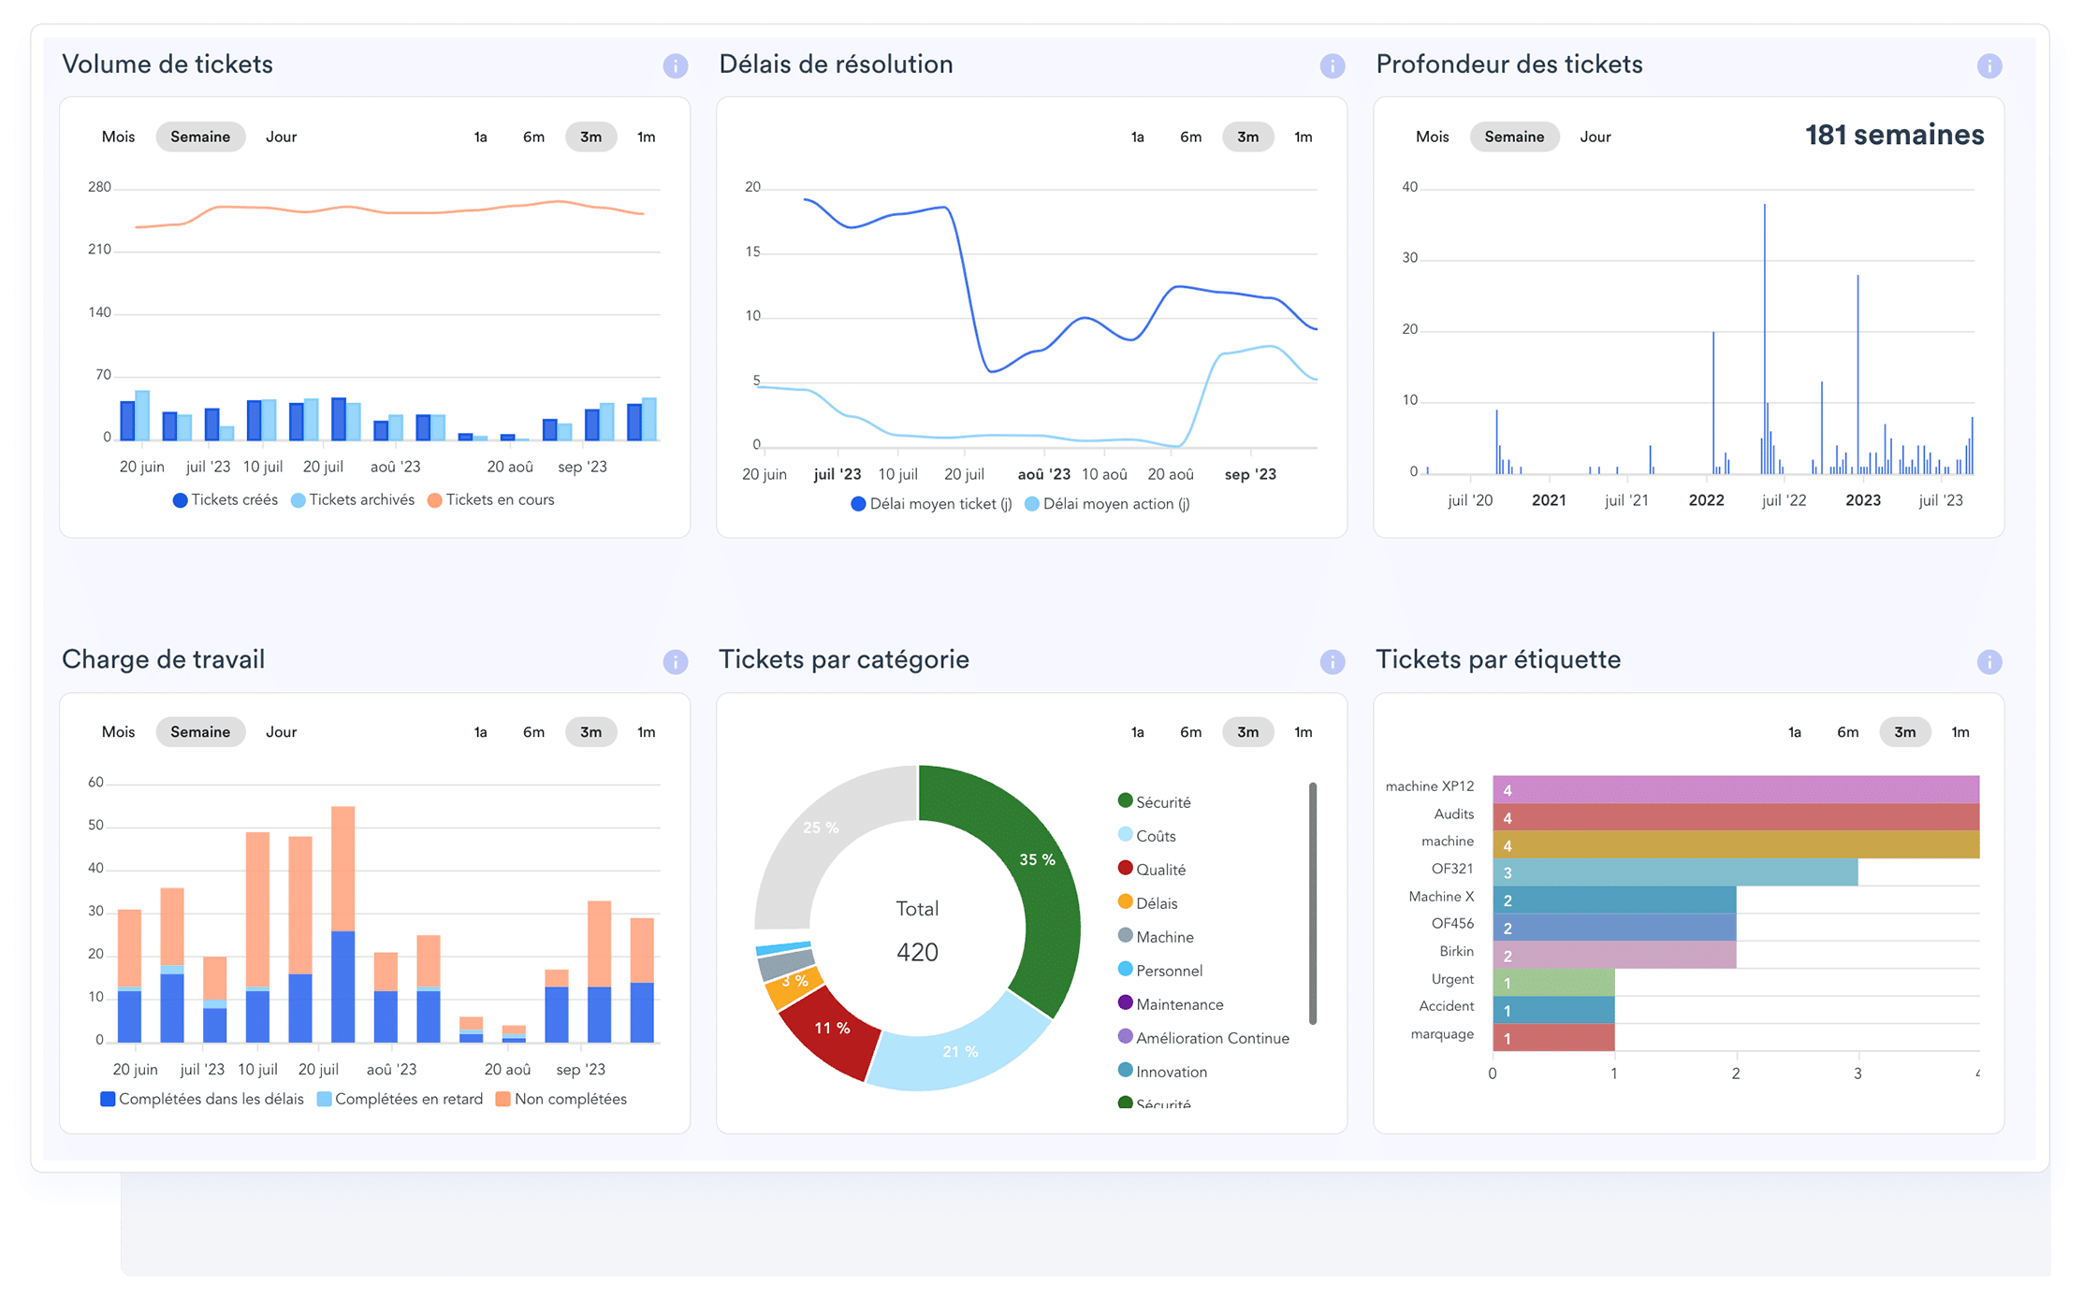
Task: Click info icon for Tickets par catégorie
Action: click(x=1332, y=662)
